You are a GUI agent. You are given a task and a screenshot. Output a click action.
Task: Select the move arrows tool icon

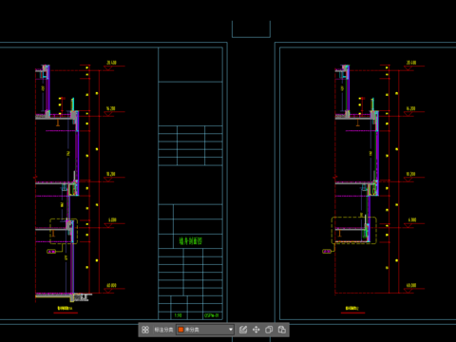[x=256, y=330]
